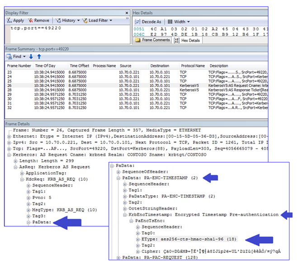Image resolution: width=299 pixels, height=269 pixels.
Task: Sort by Time Offset column header
Action: click(79, 66)
